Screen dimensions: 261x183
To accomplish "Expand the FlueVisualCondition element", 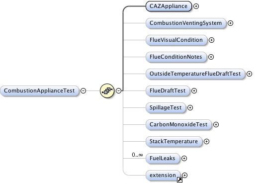I will click(211, 40).
